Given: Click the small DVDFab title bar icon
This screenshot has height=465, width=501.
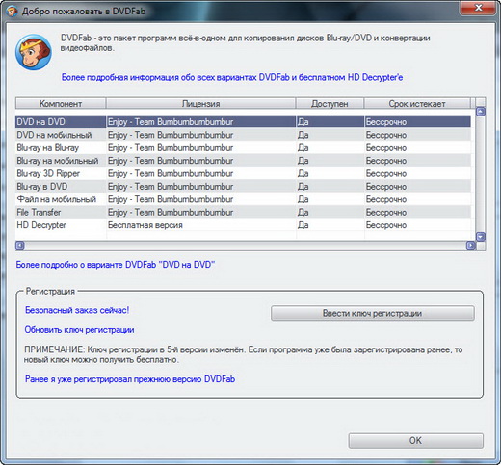Looking at the screenshot, I should pos(12,12).
